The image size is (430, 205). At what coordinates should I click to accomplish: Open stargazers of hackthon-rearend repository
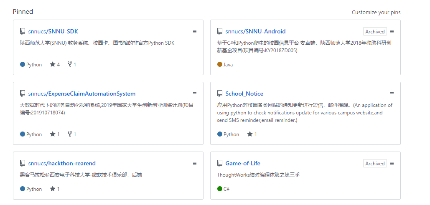pyautogui.click(x=55, y=189)
